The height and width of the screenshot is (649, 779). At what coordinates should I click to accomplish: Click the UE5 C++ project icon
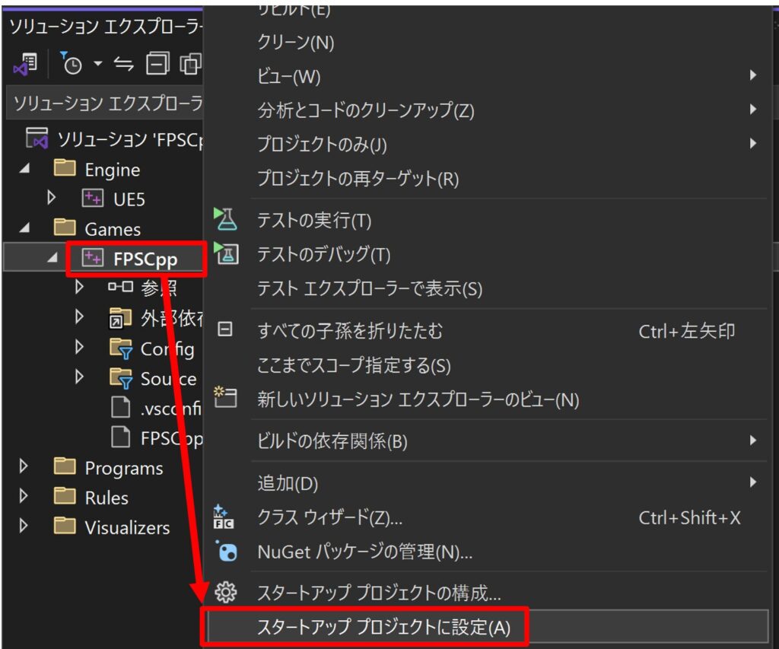92,199
